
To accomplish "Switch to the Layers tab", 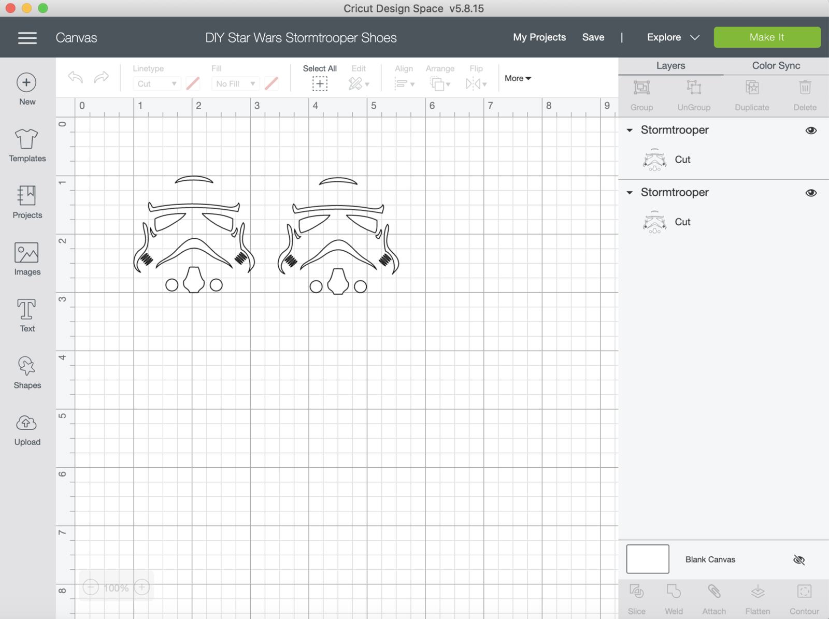I will [x=670, y=66].
